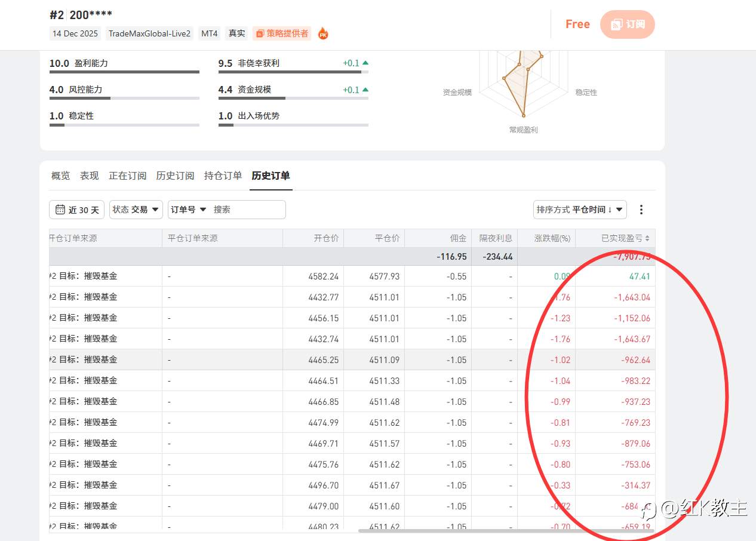Click the calendar icon for 近 30 天
The height and width of the screenshot is (541, 756).
60,210
